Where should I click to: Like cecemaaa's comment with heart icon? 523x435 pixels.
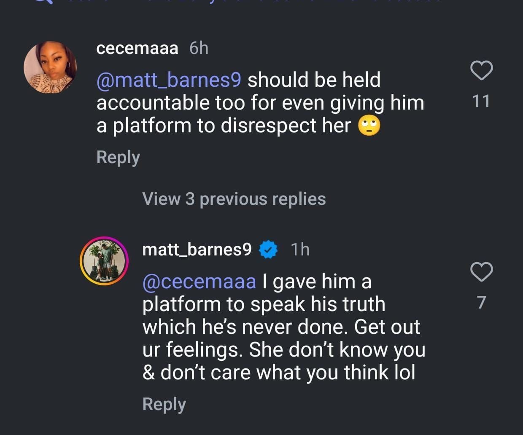481,70
